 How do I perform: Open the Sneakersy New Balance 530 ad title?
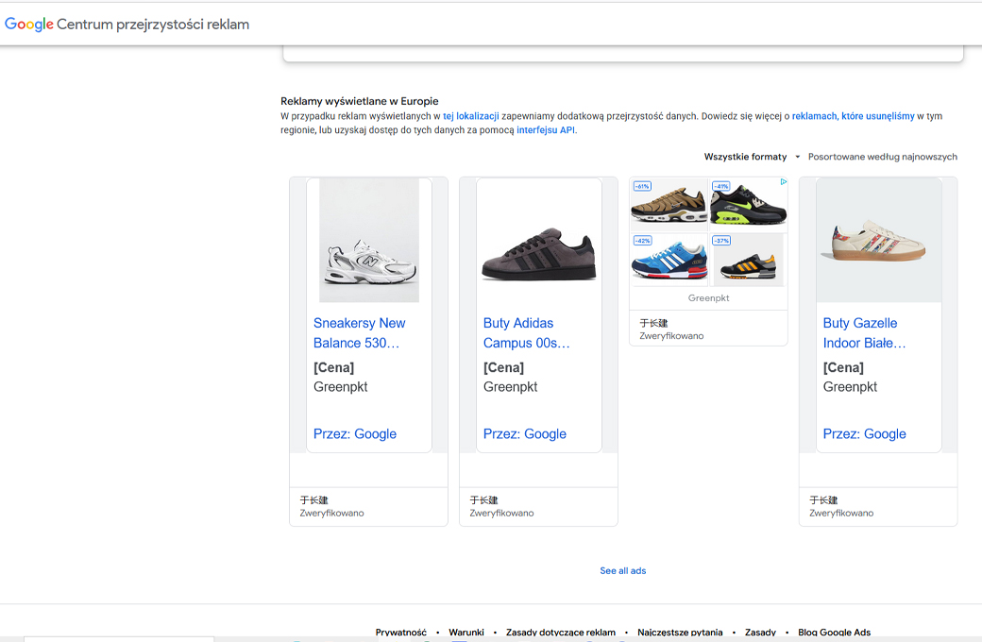tap(360, 333)
